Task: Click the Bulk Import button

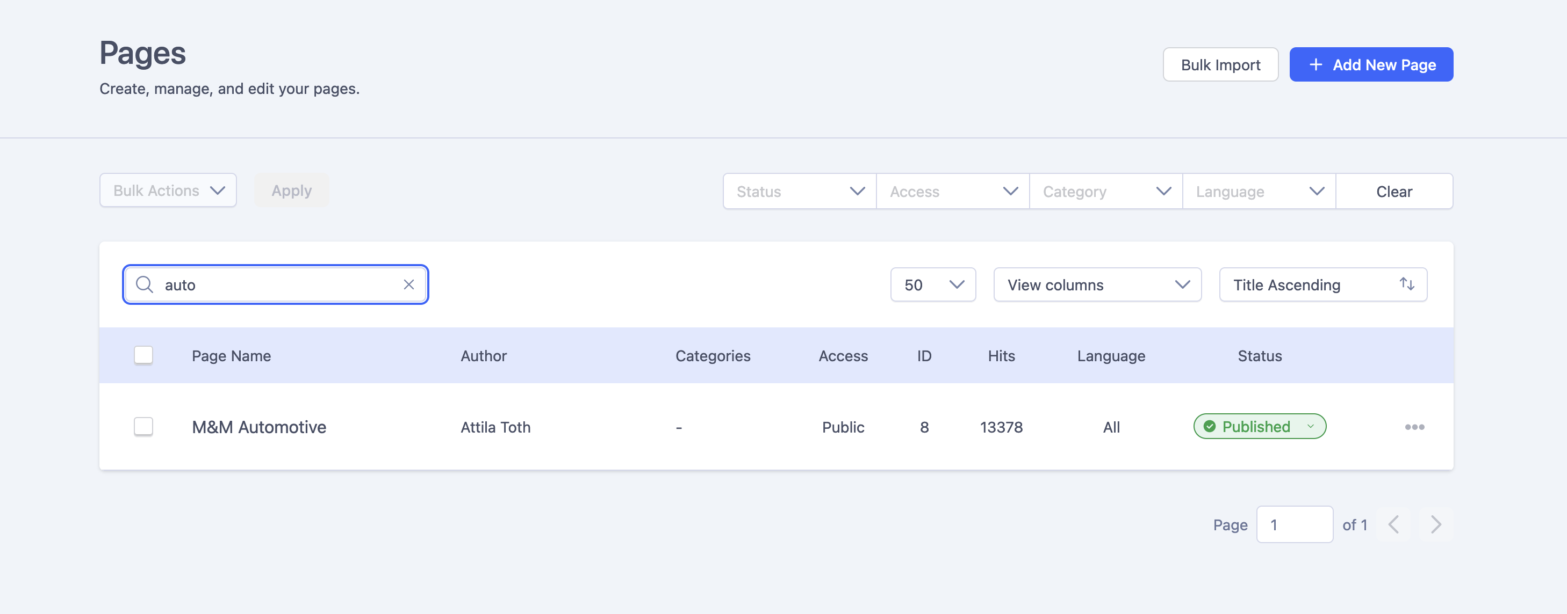Action: point(1219,64)
